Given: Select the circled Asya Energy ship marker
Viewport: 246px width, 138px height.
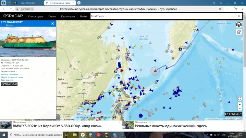Looking at the screenshot, I should pyautogui.click(x=155, y=71).
